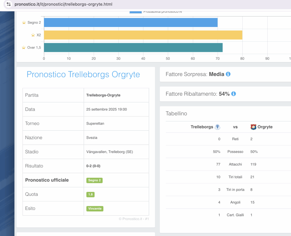Select the blue Segno 2 chart bar
Image resolution: width=291 pixels, height=236 pixels.
click(x=131, y=22)
